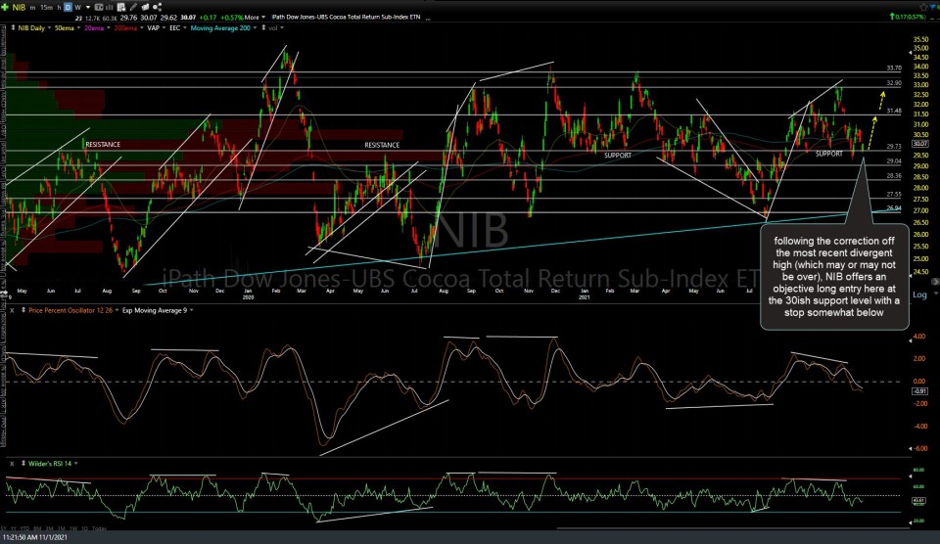Select the Today range at bottom
Screen dimensions: 940x544
[x=99, y=528]
